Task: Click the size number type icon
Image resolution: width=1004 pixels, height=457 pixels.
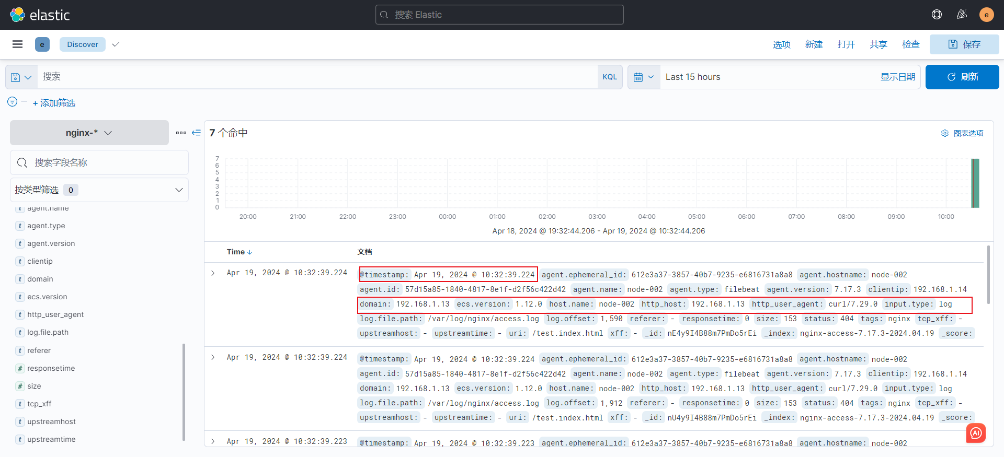Action: click(20, 386)
